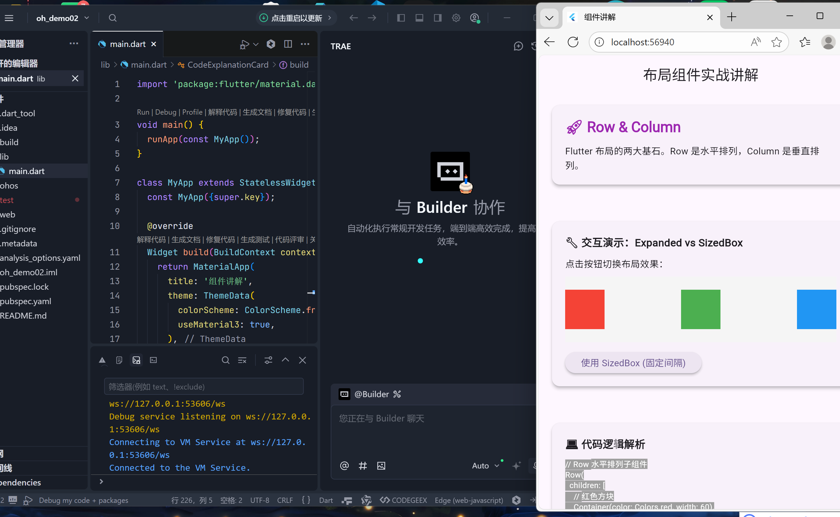
Task: Click the search icon in title bar
Action: tap(112, 18)
